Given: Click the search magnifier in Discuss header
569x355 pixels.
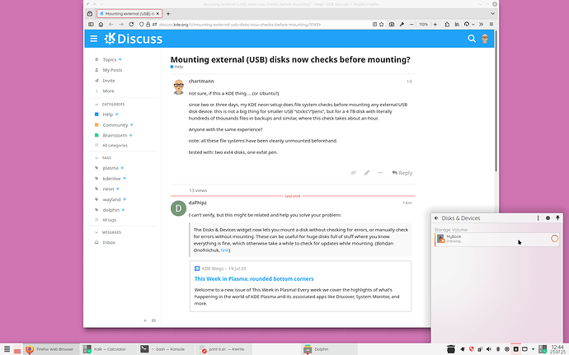Looking at the screenshot, I should tap(473, 39).
